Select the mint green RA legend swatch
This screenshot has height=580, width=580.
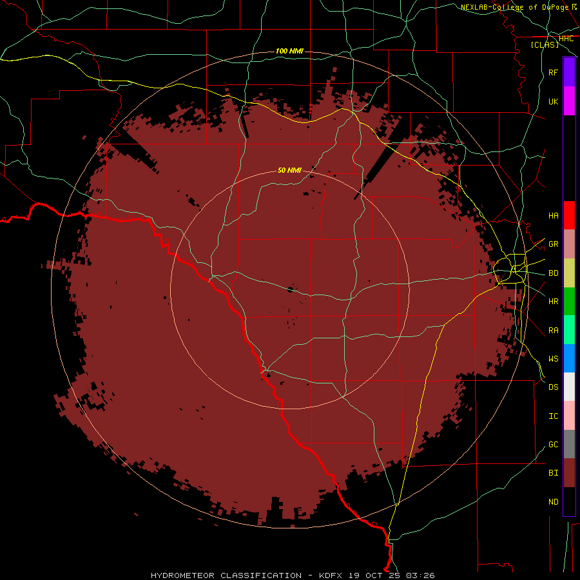(569, 330)
